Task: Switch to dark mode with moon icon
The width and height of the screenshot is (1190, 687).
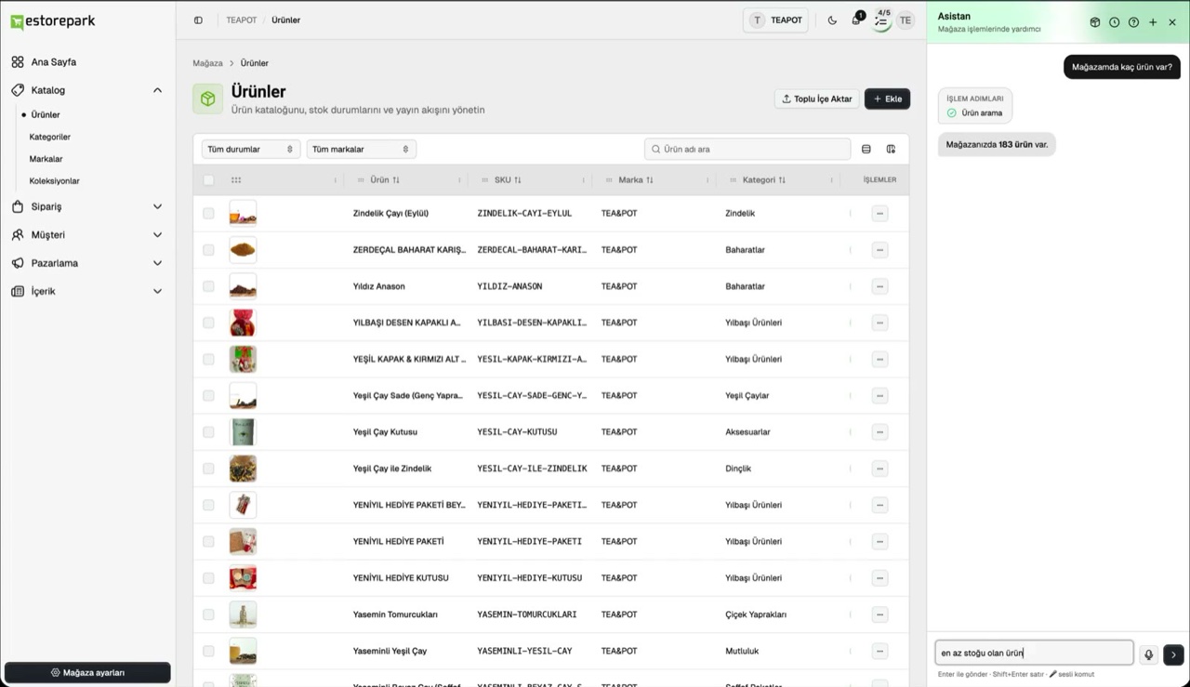Action: [x=832, y=20]
